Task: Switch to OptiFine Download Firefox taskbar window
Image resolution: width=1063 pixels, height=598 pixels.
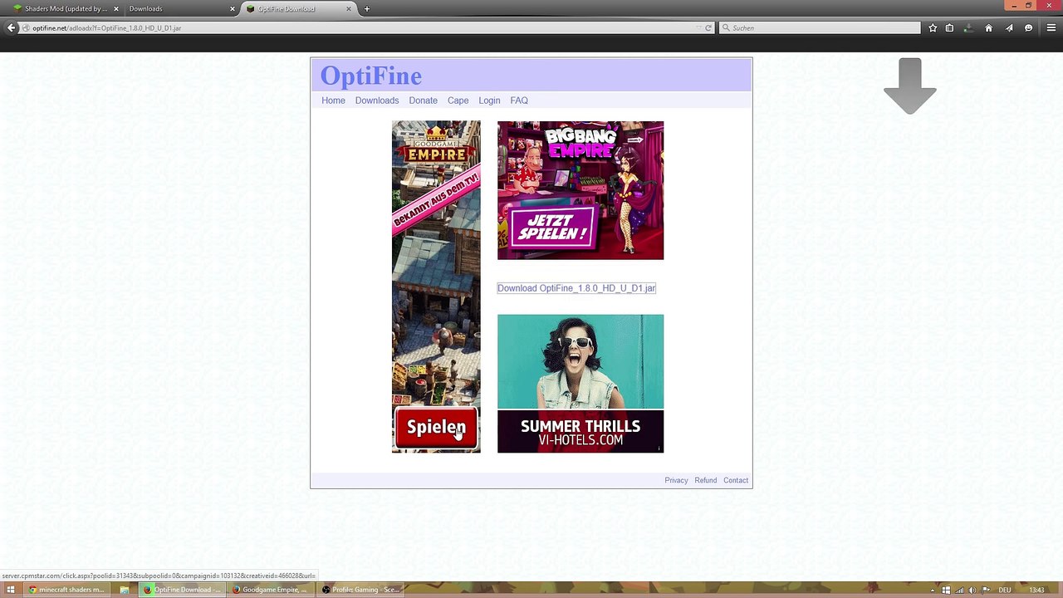Action: pyautogui.click(x=182, y=590)
